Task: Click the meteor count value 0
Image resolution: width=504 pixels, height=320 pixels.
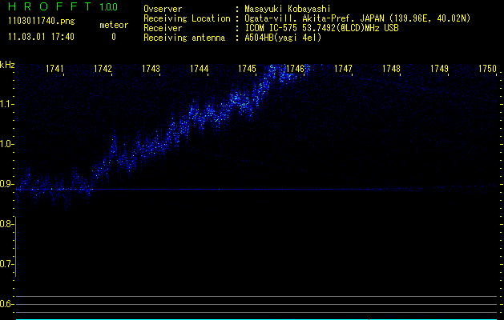Action: click(x=113, y=37)
